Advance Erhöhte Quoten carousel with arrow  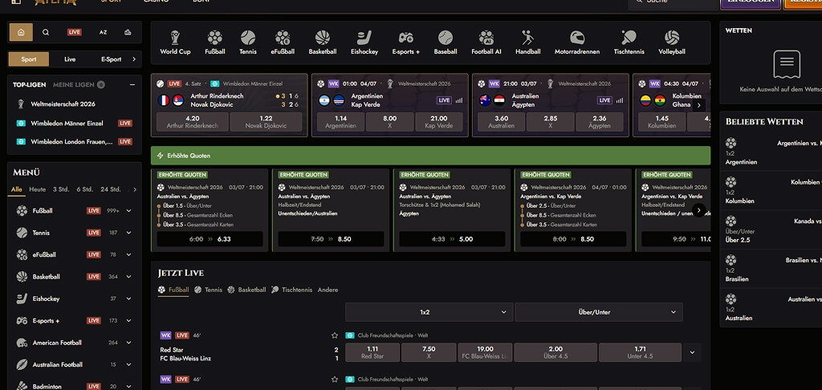coord(699,210)
